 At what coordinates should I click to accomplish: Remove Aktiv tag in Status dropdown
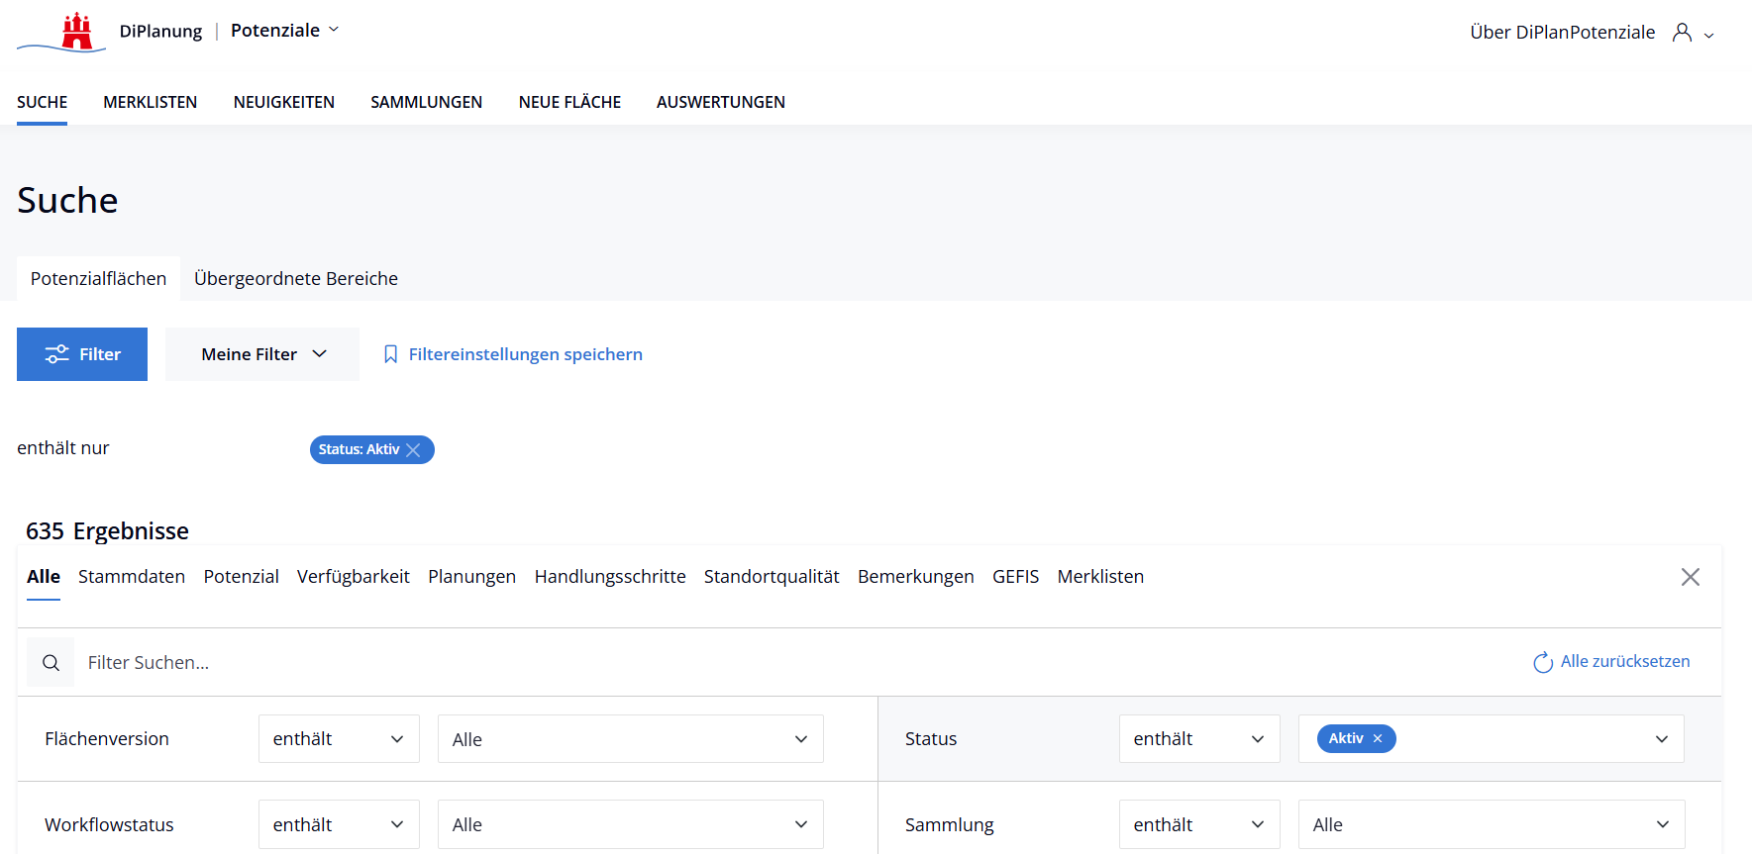(1378, 739)
